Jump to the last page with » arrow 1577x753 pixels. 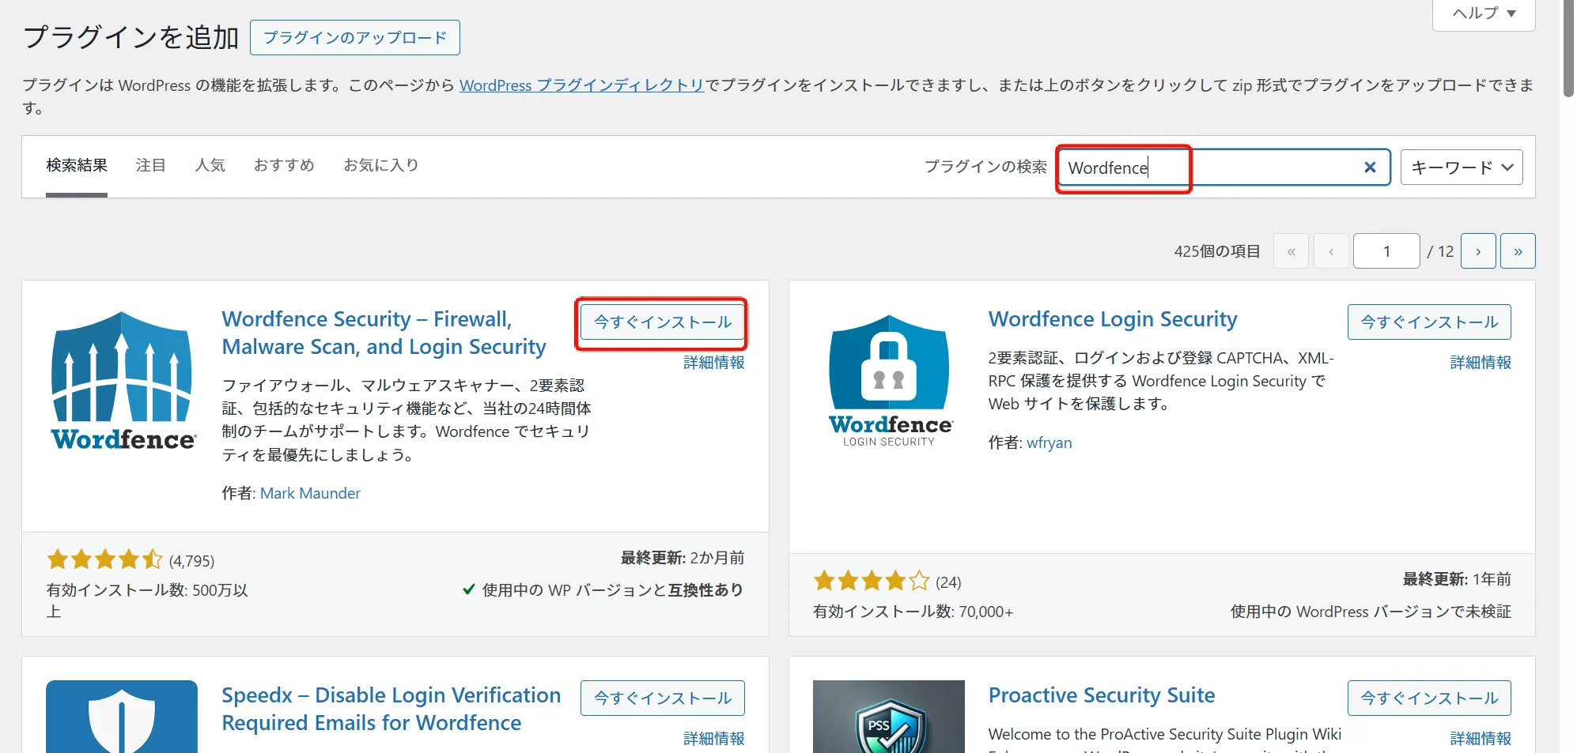(1518, 250)
